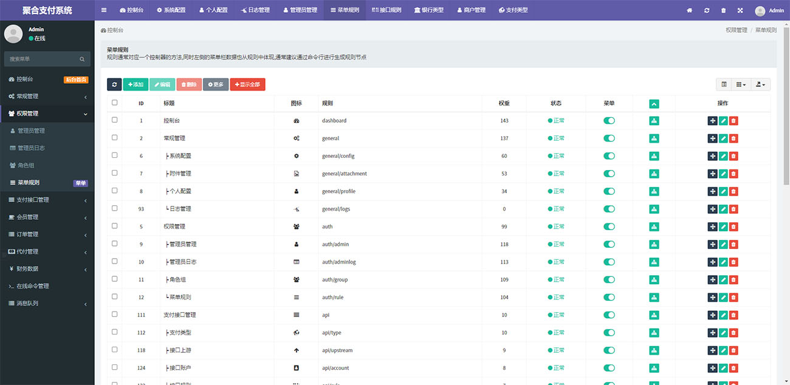Click delete icon for 菜单规则 row
Image resolution: width=790 pixels, height=385 pixels.
[x=733, y=298]
